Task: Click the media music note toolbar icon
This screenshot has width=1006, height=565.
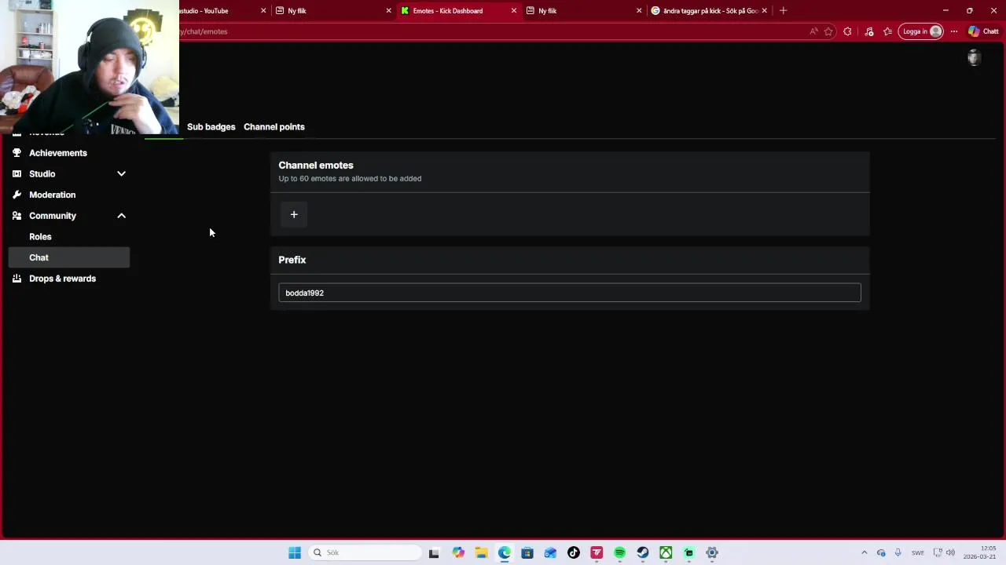Action: pos(869,31)
